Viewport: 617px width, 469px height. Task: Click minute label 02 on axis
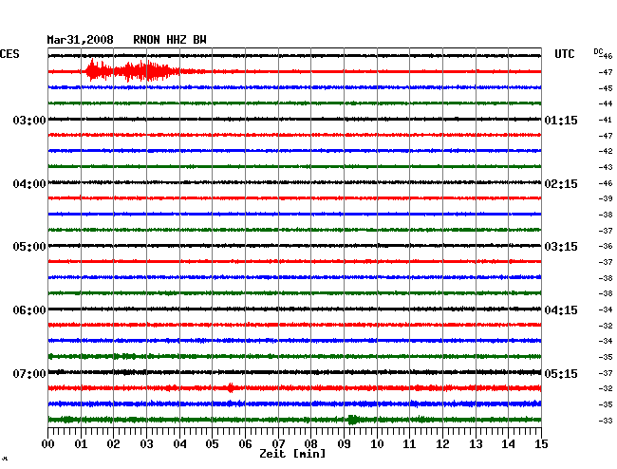113,444
